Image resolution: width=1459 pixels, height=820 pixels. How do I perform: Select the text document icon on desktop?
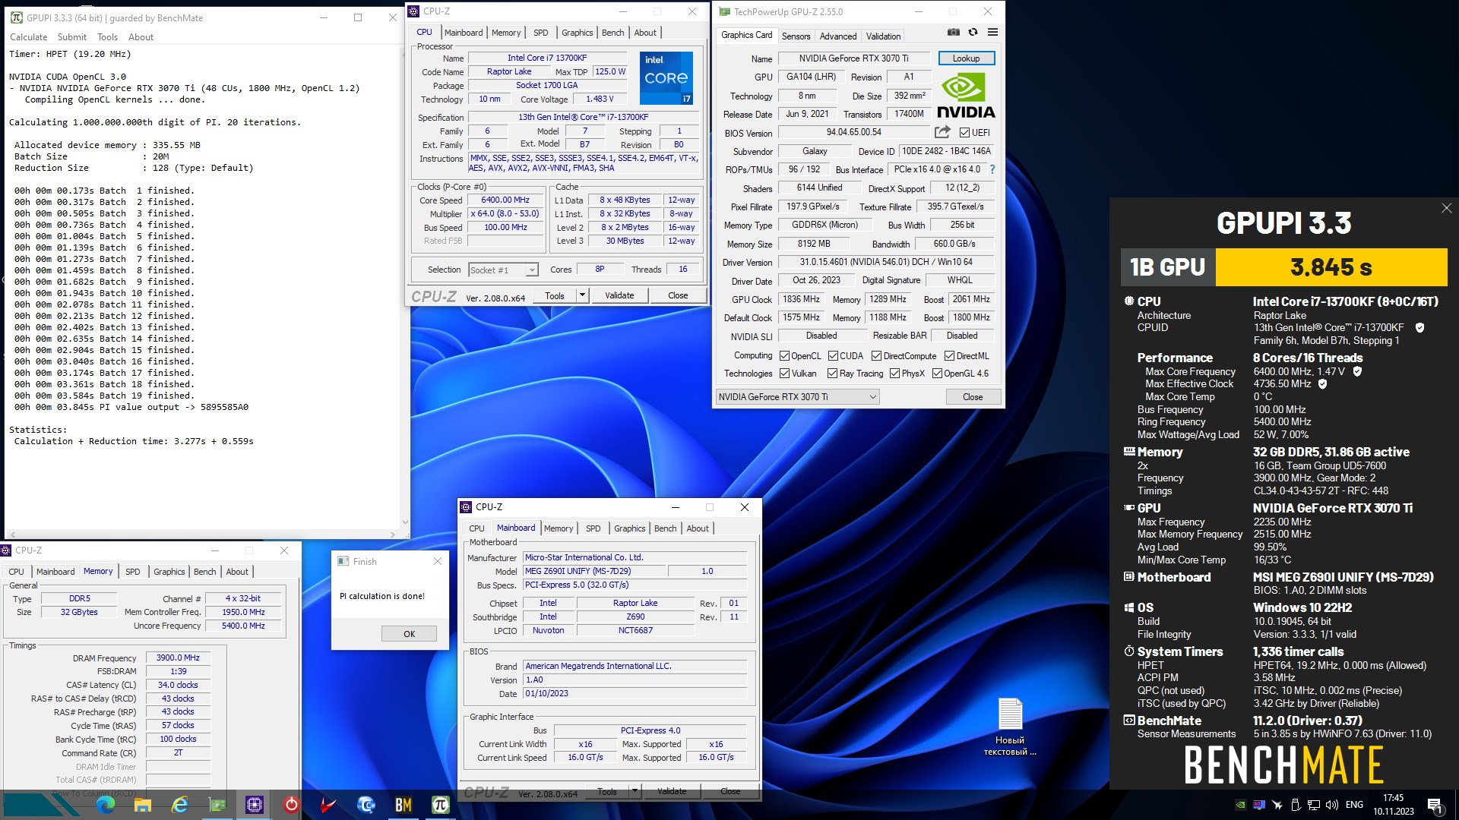click(x=1010, y=725)
